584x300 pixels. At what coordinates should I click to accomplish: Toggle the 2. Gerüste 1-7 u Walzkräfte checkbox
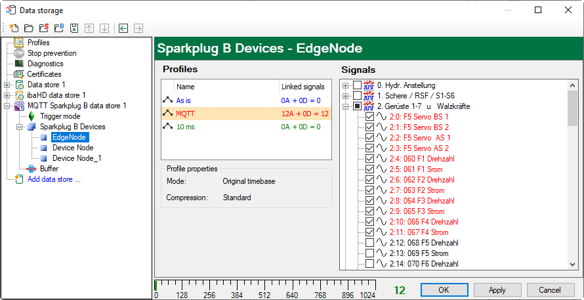click(x=357, y=106)
